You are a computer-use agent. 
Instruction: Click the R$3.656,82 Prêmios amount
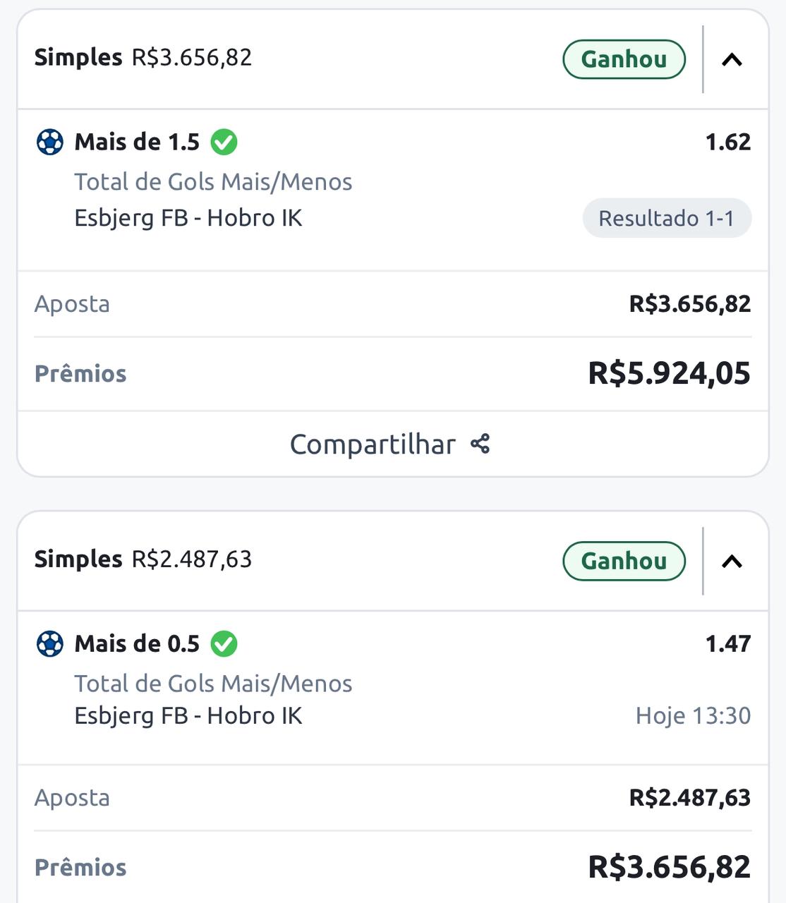point(669,867)
